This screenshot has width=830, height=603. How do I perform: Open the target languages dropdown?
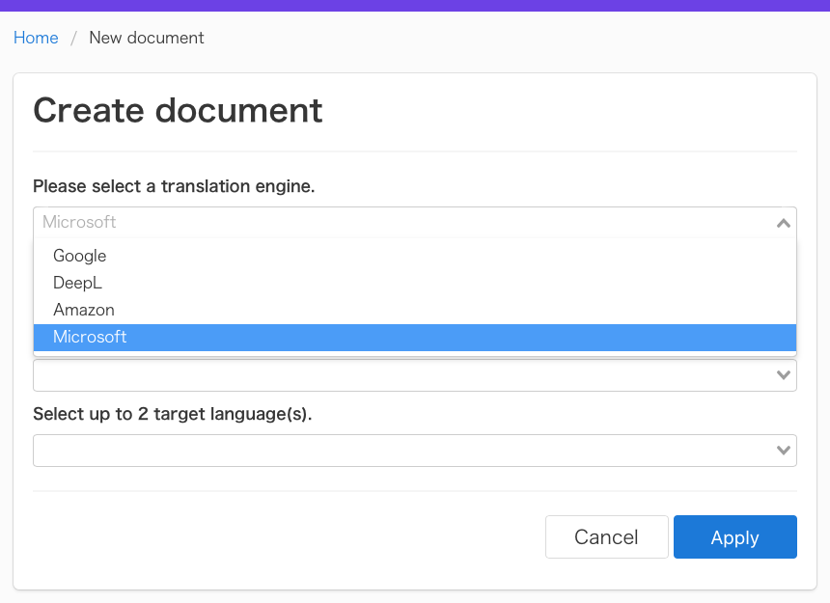pos(415,451)
